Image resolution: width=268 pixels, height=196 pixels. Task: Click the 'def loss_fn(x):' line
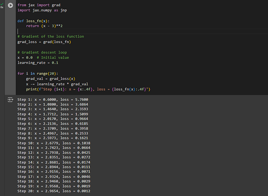tap(34, 21)
